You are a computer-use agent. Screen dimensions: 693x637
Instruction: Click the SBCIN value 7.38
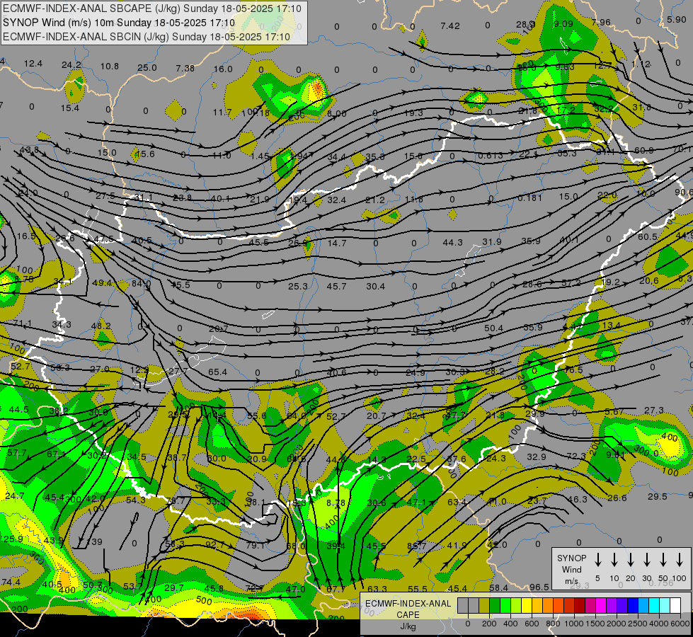(x=185, y=68)
